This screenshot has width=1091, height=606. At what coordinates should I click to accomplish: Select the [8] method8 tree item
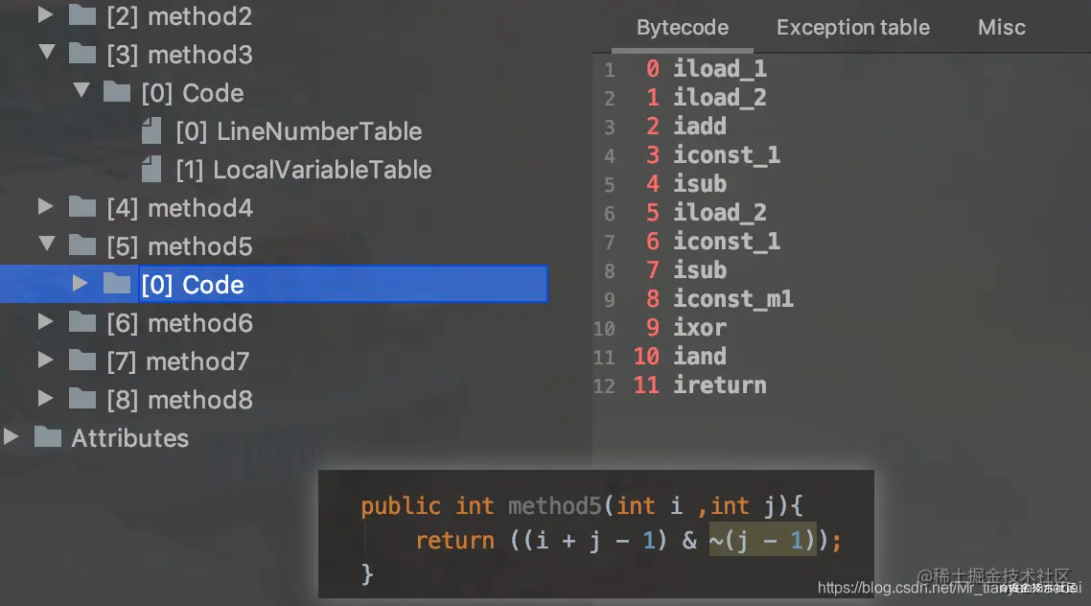(x=179, y=399)
